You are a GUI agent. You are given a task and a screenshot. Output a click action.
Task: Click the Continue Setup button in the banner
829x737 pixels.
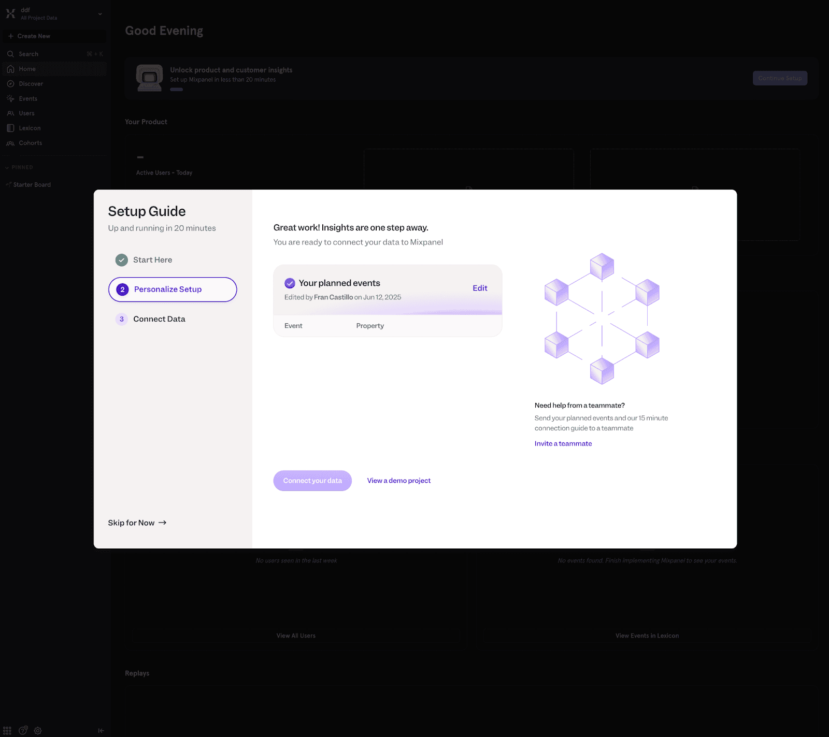[780, 78]
